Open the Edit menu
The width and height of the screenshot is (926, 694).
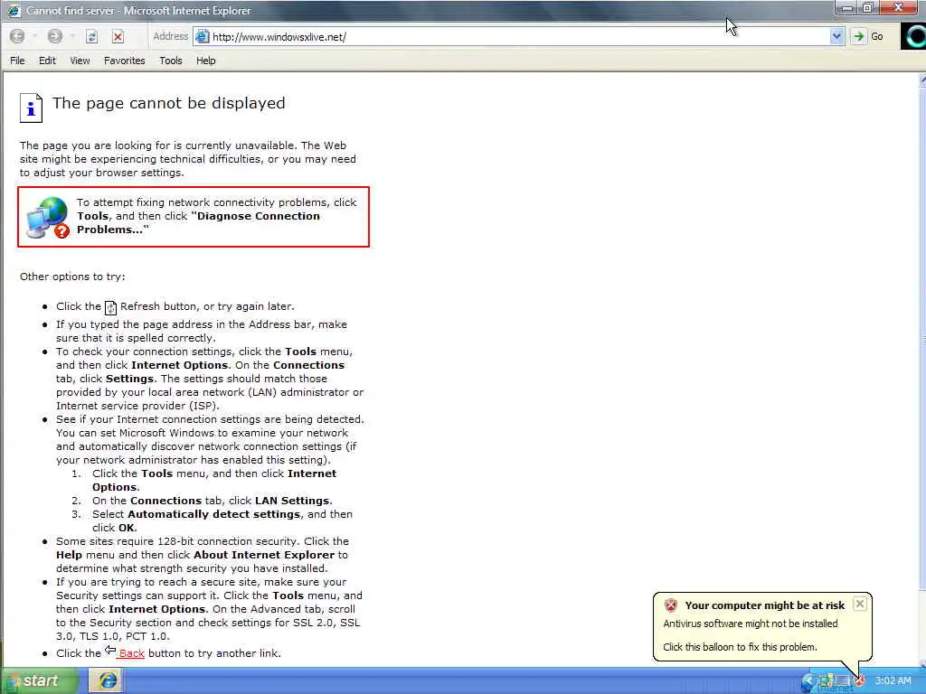pos(47,61)
